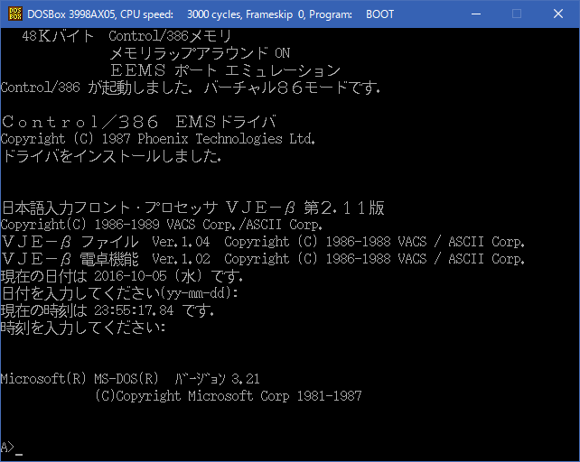Click the DOSBox icon in the title bar
The height and width of the screenshot is (462, 580).
pos(15,14)
